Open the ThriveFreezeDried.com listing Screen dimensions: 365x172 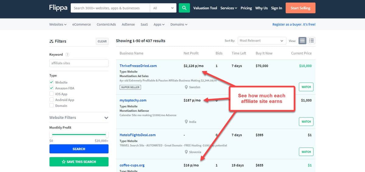[138, 66]
